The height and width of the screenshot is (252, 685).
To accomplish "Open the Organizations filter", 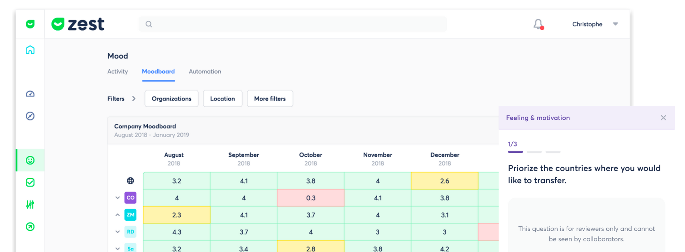I will pyautogui.click(x=172, y=99).
